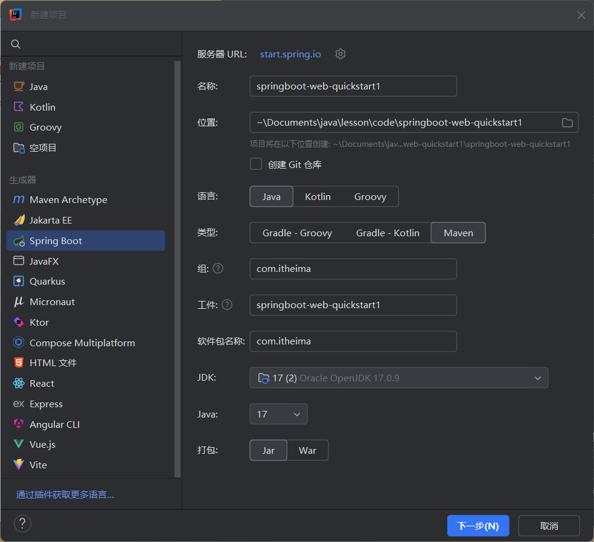Screen dimensions: 594x542
Task: Click the Kotlin logo icon in sidebar
Action: click(19, 106)
